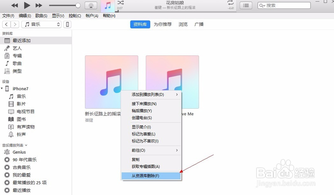Open the 显示(V) menu
Screen dimensions: 334x195
point(58,16)
